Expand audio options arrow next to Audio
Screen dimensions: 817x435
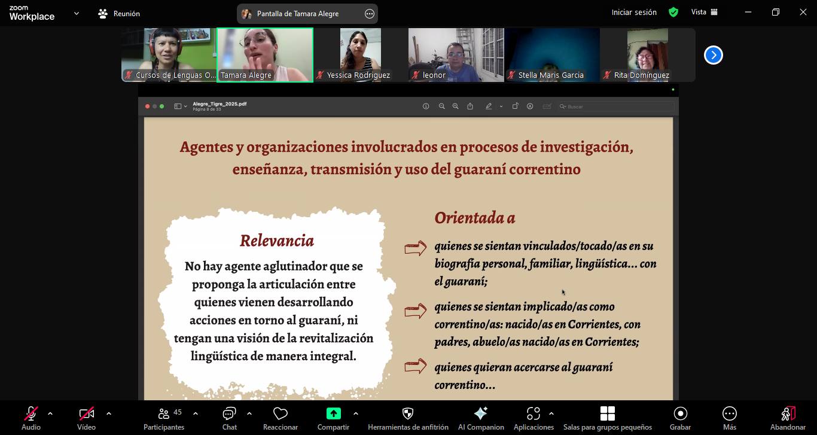pos(50,413)
